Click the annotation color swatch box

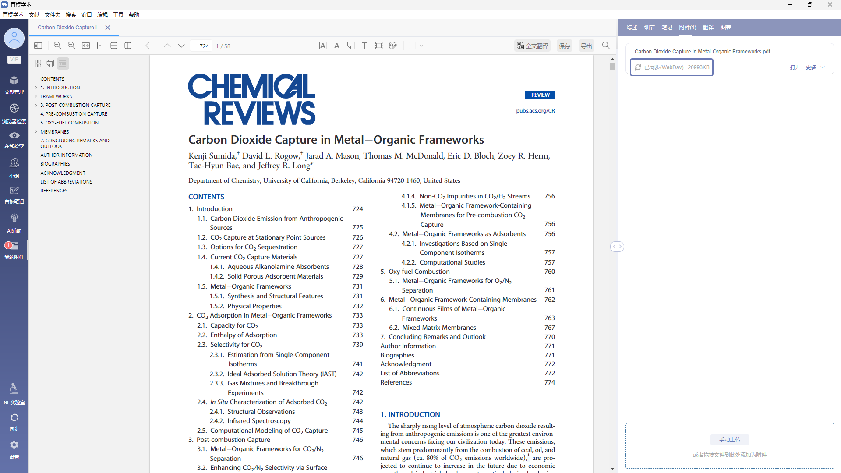point(412,46)
